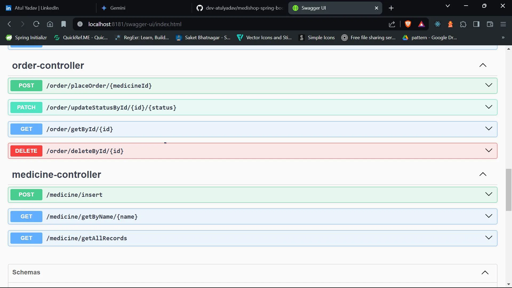Screen dimensions: 512x288
Task: Open the browser home page icon
Action: (x=50, y=24)
